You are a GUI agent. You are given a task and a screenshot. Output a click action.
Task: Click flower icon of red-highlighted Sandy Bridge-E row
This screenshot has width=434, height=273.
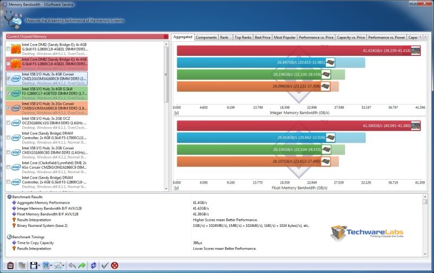click(x=16, y=64)
